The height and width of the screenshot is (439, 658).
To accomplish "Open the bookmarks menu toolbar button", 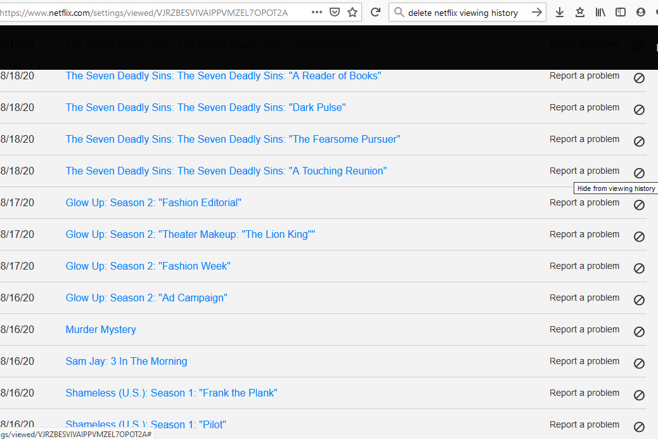I will click(x=580, y=12).
